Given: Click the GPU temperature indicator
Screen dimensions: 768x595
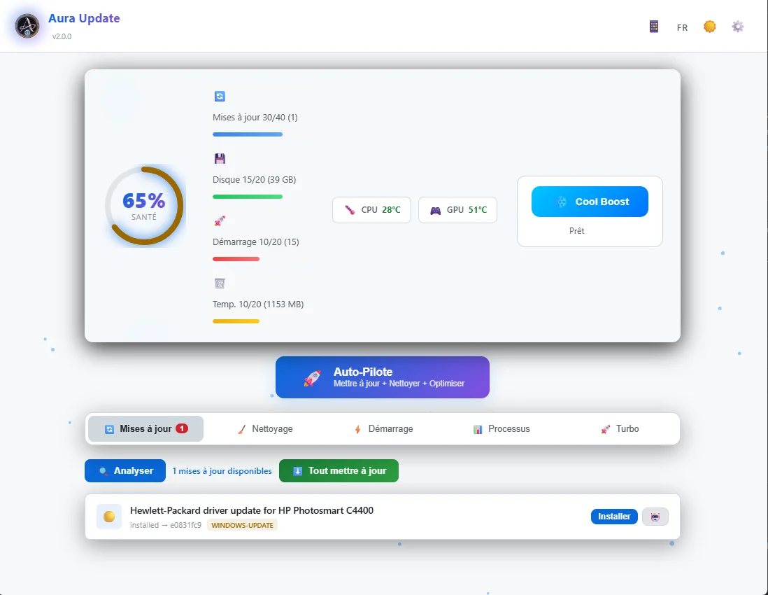Looking at the screenshot, I should [x=457, y=210].
